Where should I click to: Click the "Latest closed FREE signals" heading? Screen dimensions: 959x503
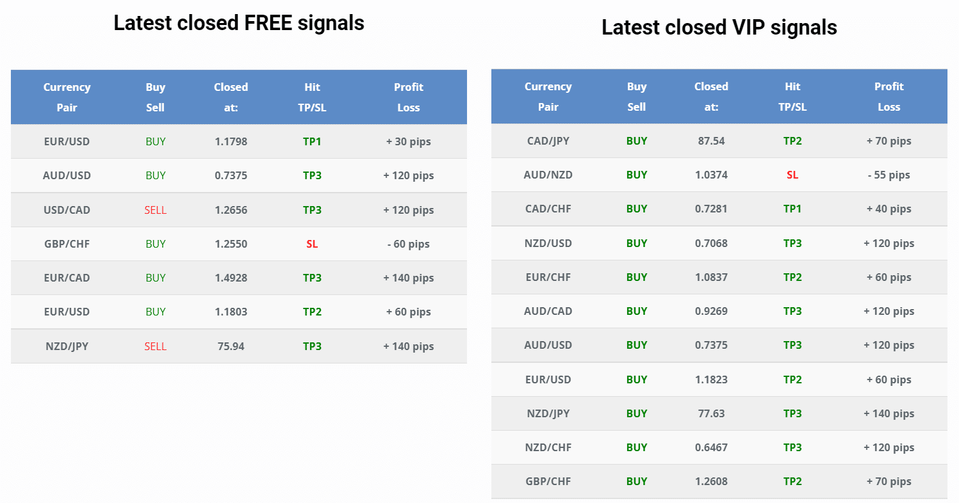click(x=239, y=23)
